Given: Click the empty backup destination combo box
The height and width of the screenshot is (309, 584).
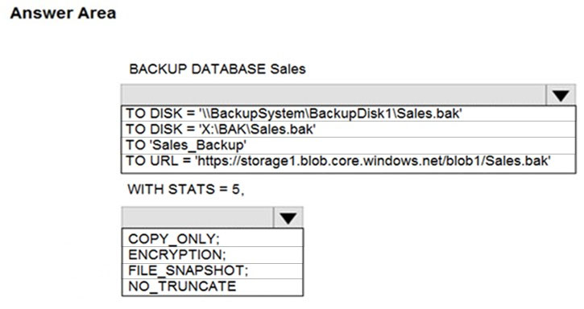Looking at the screenshot, I should pos(333,95).
